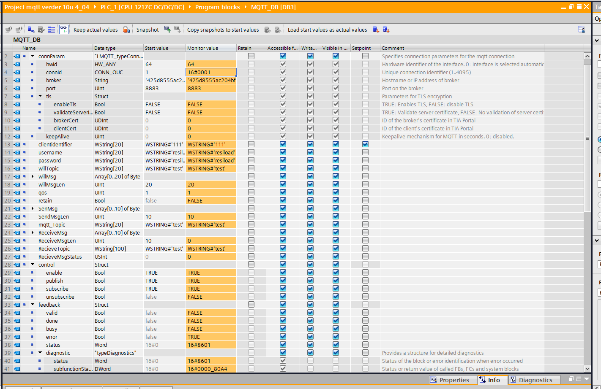Click the Keep actual values lock icon
Image resolution: width=601 pixels, height=389 pixels.
point(126,30)
